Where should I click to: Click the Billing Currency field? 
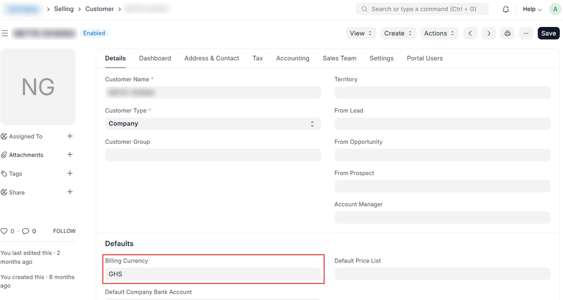[213, 274]
